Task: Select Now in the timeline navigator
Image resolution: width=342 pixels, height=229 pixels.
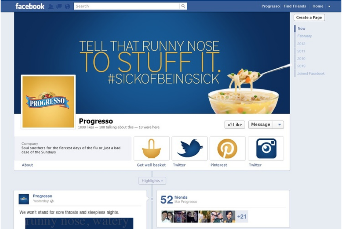Action: pyautogui.click(x=301, y=28)
